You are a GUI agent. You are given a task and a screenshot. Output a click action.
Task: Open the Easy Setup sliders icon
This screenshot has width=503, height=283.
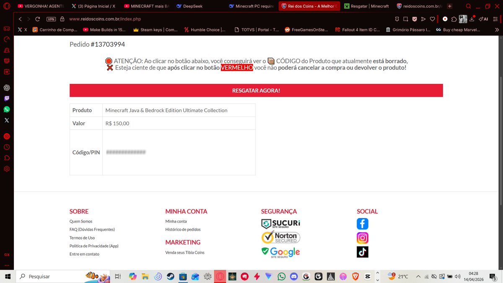(x=495, y=19)
